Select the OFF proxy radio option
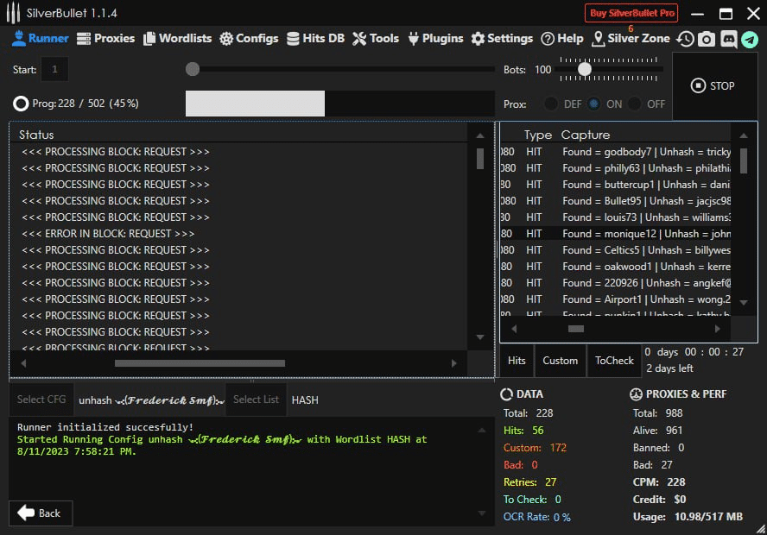The image size is (767, 535). (x=635, y=104)
